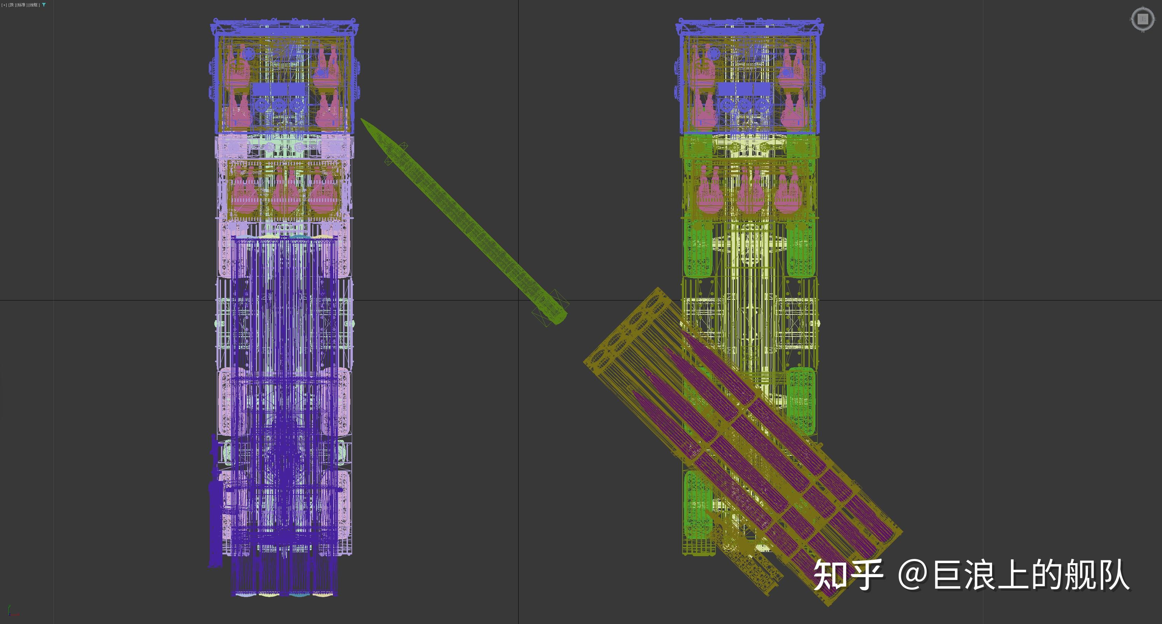Open the [+] general viewport menu
Screen dimensions: 1162x624
click(x=5, y=5)
